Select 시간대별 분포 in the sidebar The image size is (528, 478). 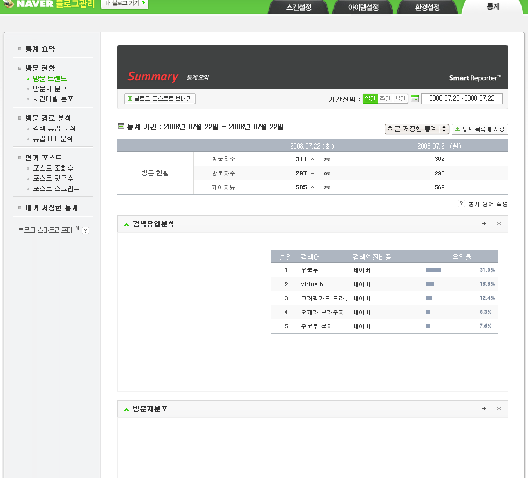pos(53,99)
